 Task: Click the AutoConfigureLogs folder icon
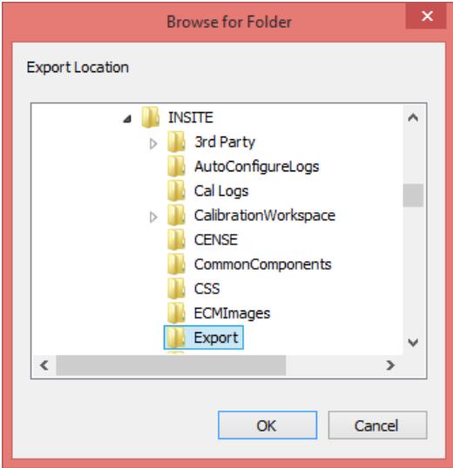[176, 166]
